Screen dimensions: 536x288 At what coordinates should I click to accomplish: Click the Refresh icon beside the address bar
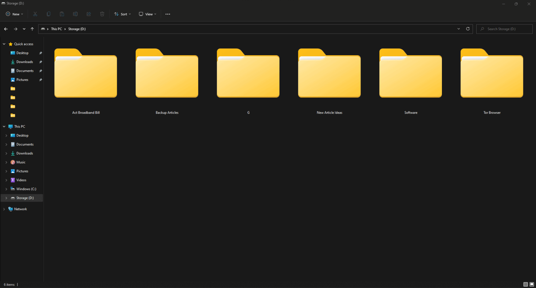click(x=468, y=29)
